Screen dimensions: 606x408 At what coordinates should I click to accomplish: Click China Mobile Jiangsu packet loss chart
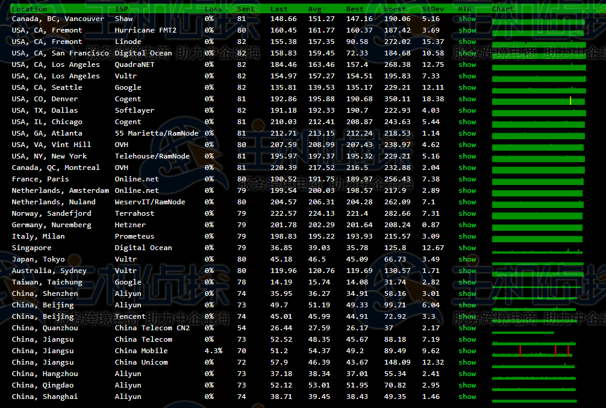(532, 352)
